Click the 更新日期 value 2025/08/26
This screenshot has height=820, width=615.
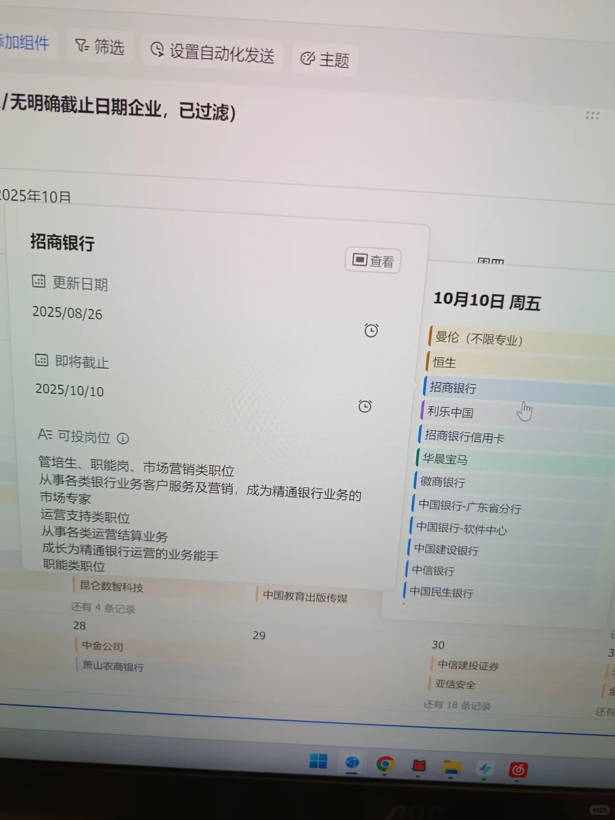pos(67,313)
